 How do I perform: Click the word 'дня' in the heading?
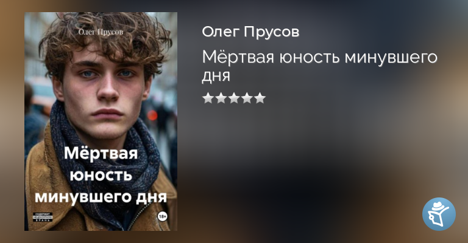[x=216, y=76]
